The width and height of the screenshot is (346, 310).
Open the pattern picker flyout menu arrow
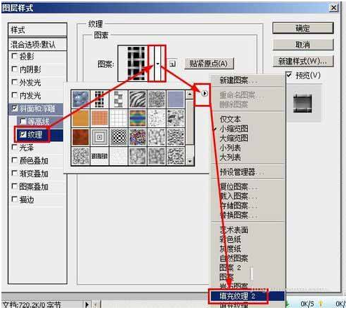[205, 94]
